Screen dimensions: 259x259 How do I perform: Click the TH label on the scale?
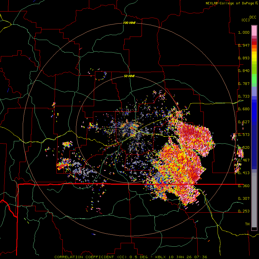point(247,224)
